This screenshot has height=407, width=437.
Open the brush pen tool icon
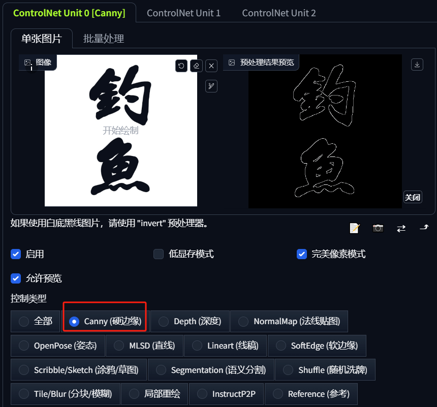[x=211, y=86]
